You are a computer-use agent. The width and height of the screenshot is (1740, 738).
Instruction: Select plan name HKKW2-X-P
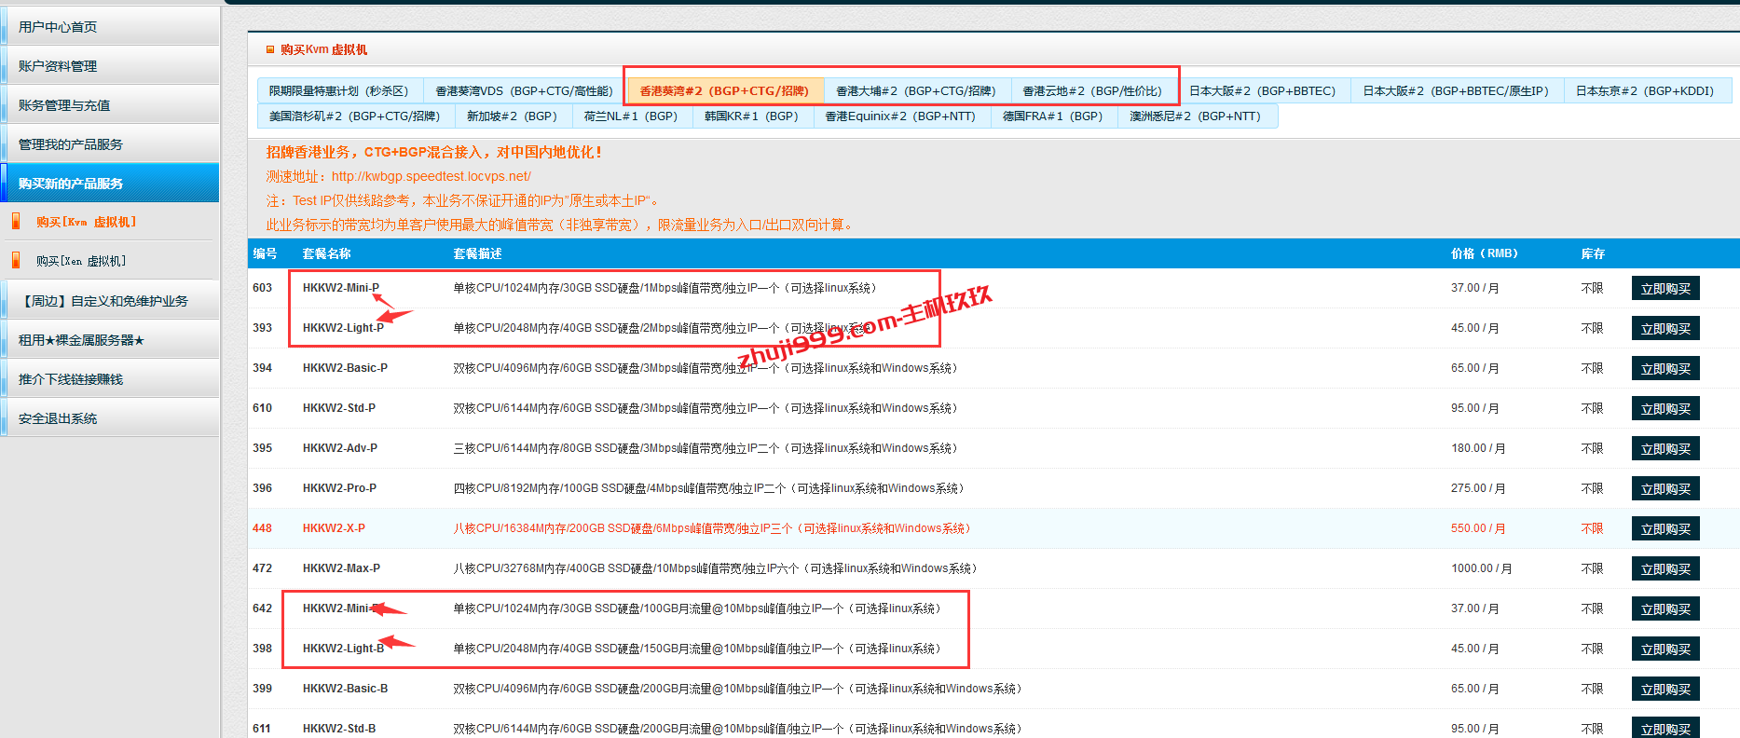(x=334, y=528)
